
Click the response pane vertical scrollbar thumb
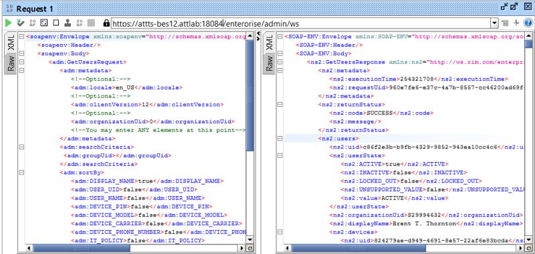[528, 43]
